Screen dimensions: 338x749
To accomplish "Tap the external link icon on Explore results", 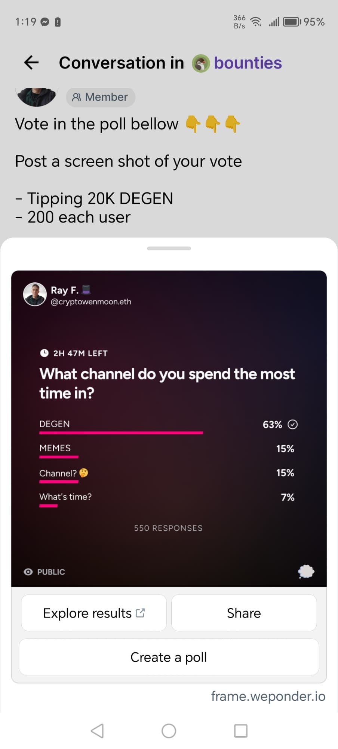I will [140, 613].
